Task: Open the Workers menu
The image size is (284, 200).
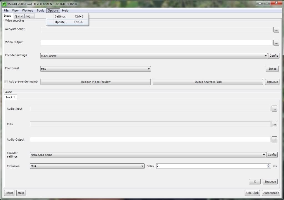Action: pyautogui.click(x=27, y=11)
